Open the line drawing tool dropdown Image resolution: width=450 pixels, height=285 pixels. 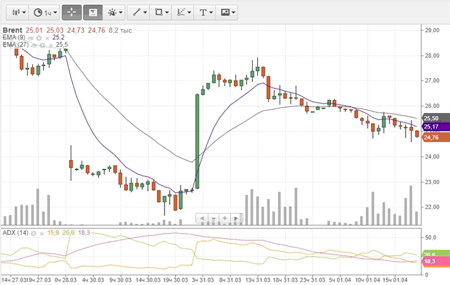coord(139,13)
